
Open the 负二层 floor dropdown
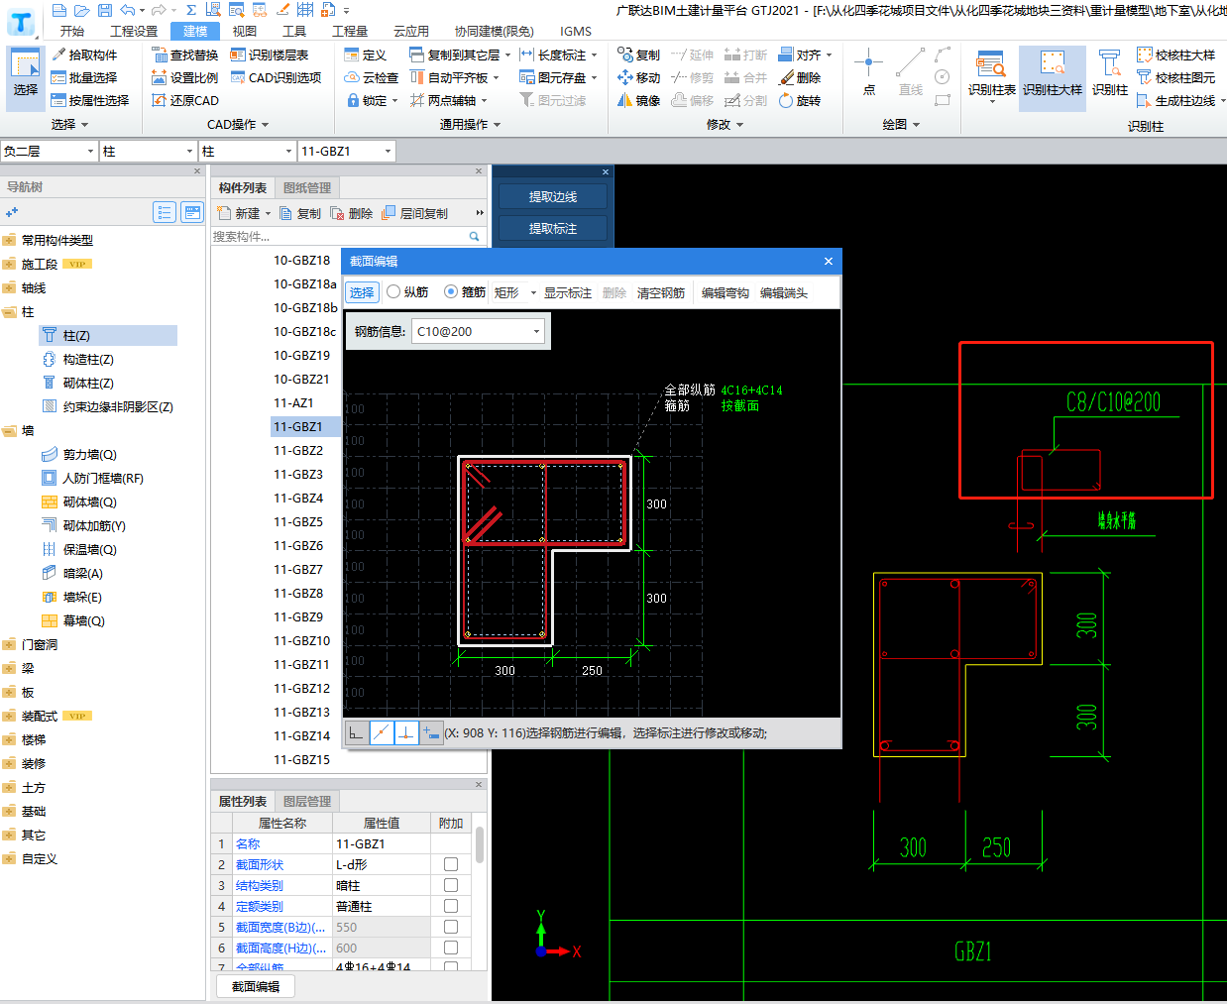tap(90, 151)
